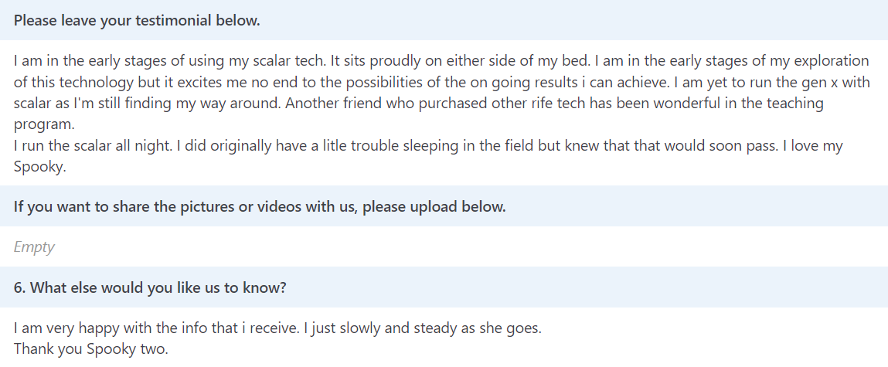
Task: Click the "Thank you Spooky two." line
Action: (90, 348)
